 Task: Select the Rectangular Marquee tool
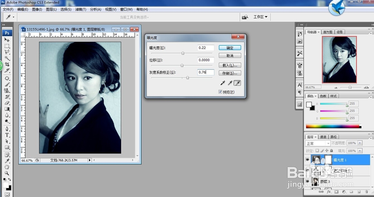coord(7,46)
